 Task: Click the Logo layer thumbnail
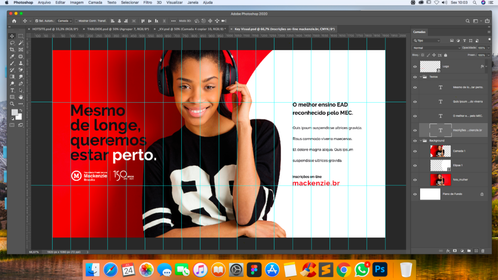pyautogui.click(x=430, y=66)
